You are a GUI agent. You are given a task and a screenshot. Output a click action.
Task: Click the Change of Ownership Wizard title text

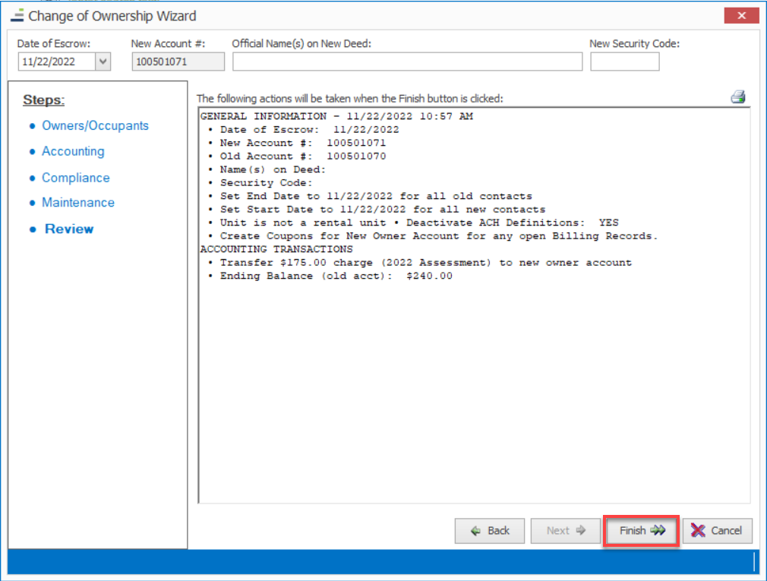coord(112,15)
